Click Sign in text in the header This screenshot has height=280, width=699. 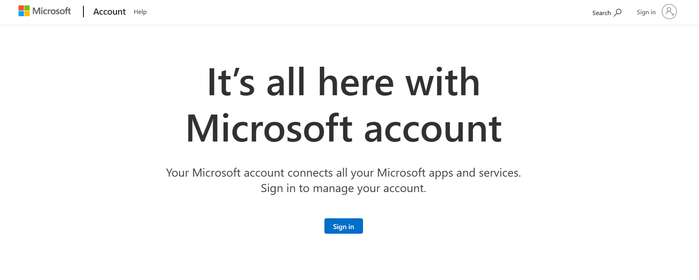[x=646, y=12]
